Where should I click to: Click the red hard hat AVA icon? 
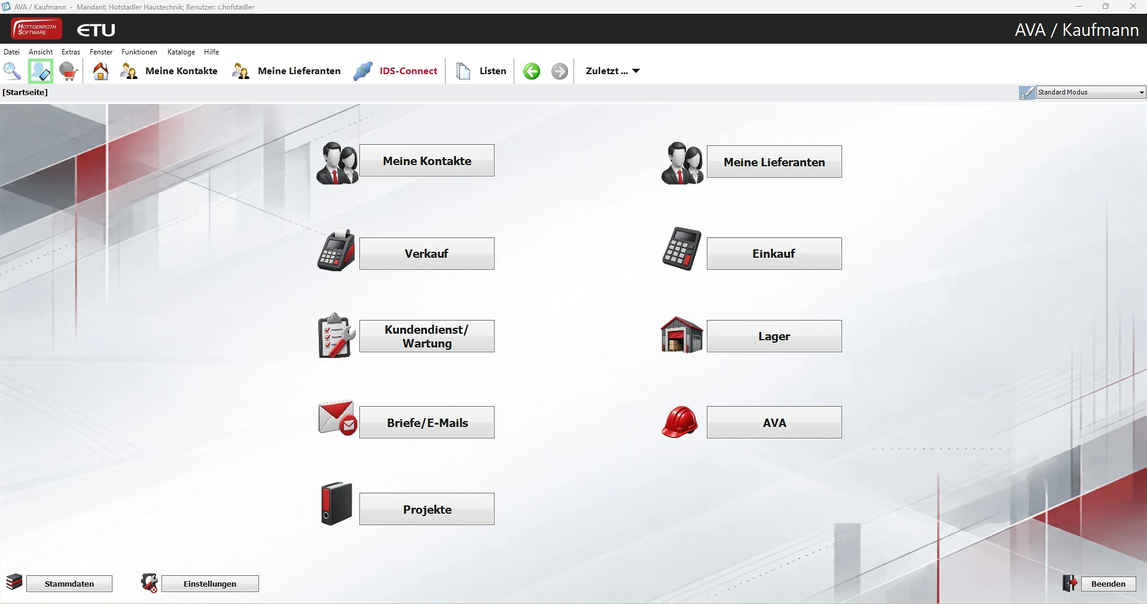[680, 422]
